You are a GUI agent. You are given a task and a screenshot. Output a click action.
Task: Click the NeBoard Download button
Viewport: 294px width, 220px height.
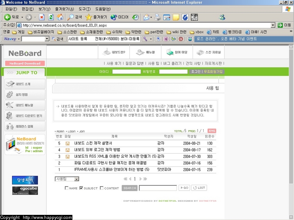coord(25,63)
